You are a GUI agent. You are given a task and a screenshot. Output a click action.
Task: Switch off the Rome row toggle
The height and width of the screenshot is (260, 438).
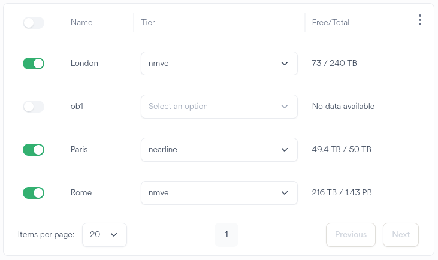34,193
